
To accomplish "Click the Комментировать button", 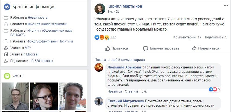I will 161,48.
